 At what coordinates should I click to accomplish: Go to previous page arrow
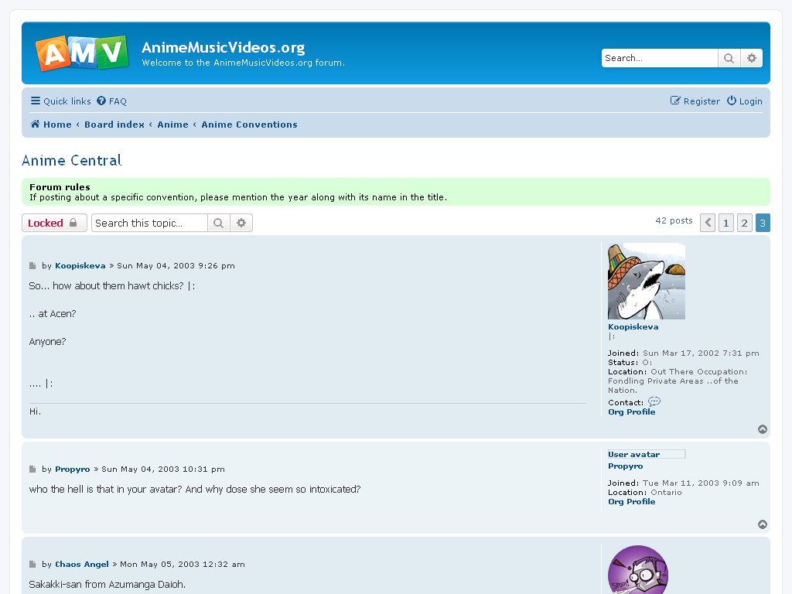pos(708,223)
